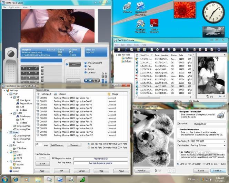The image size is (229, 183).
Task: Click STOP to stop the Fax Voip Service
Action: tap(43, 164)
